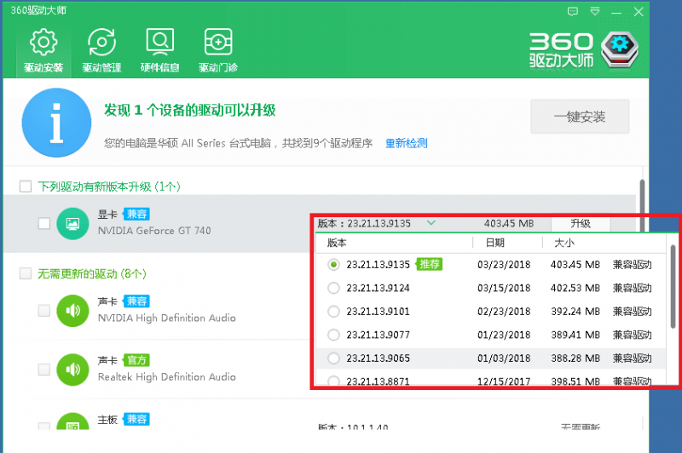Image resolution: width=682 pixels, height=453 pixels.
Task: Click the 日期 column header
Action: click(x=495, y=243)
